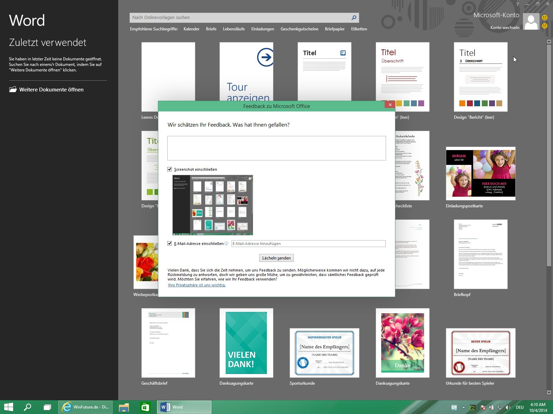Show hidden system tray icons arrow

[x=463, y=407]
